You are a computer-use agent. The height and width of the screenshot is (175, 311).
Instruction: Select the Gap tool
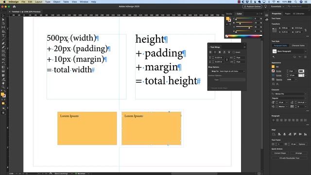tap(3, 27)
